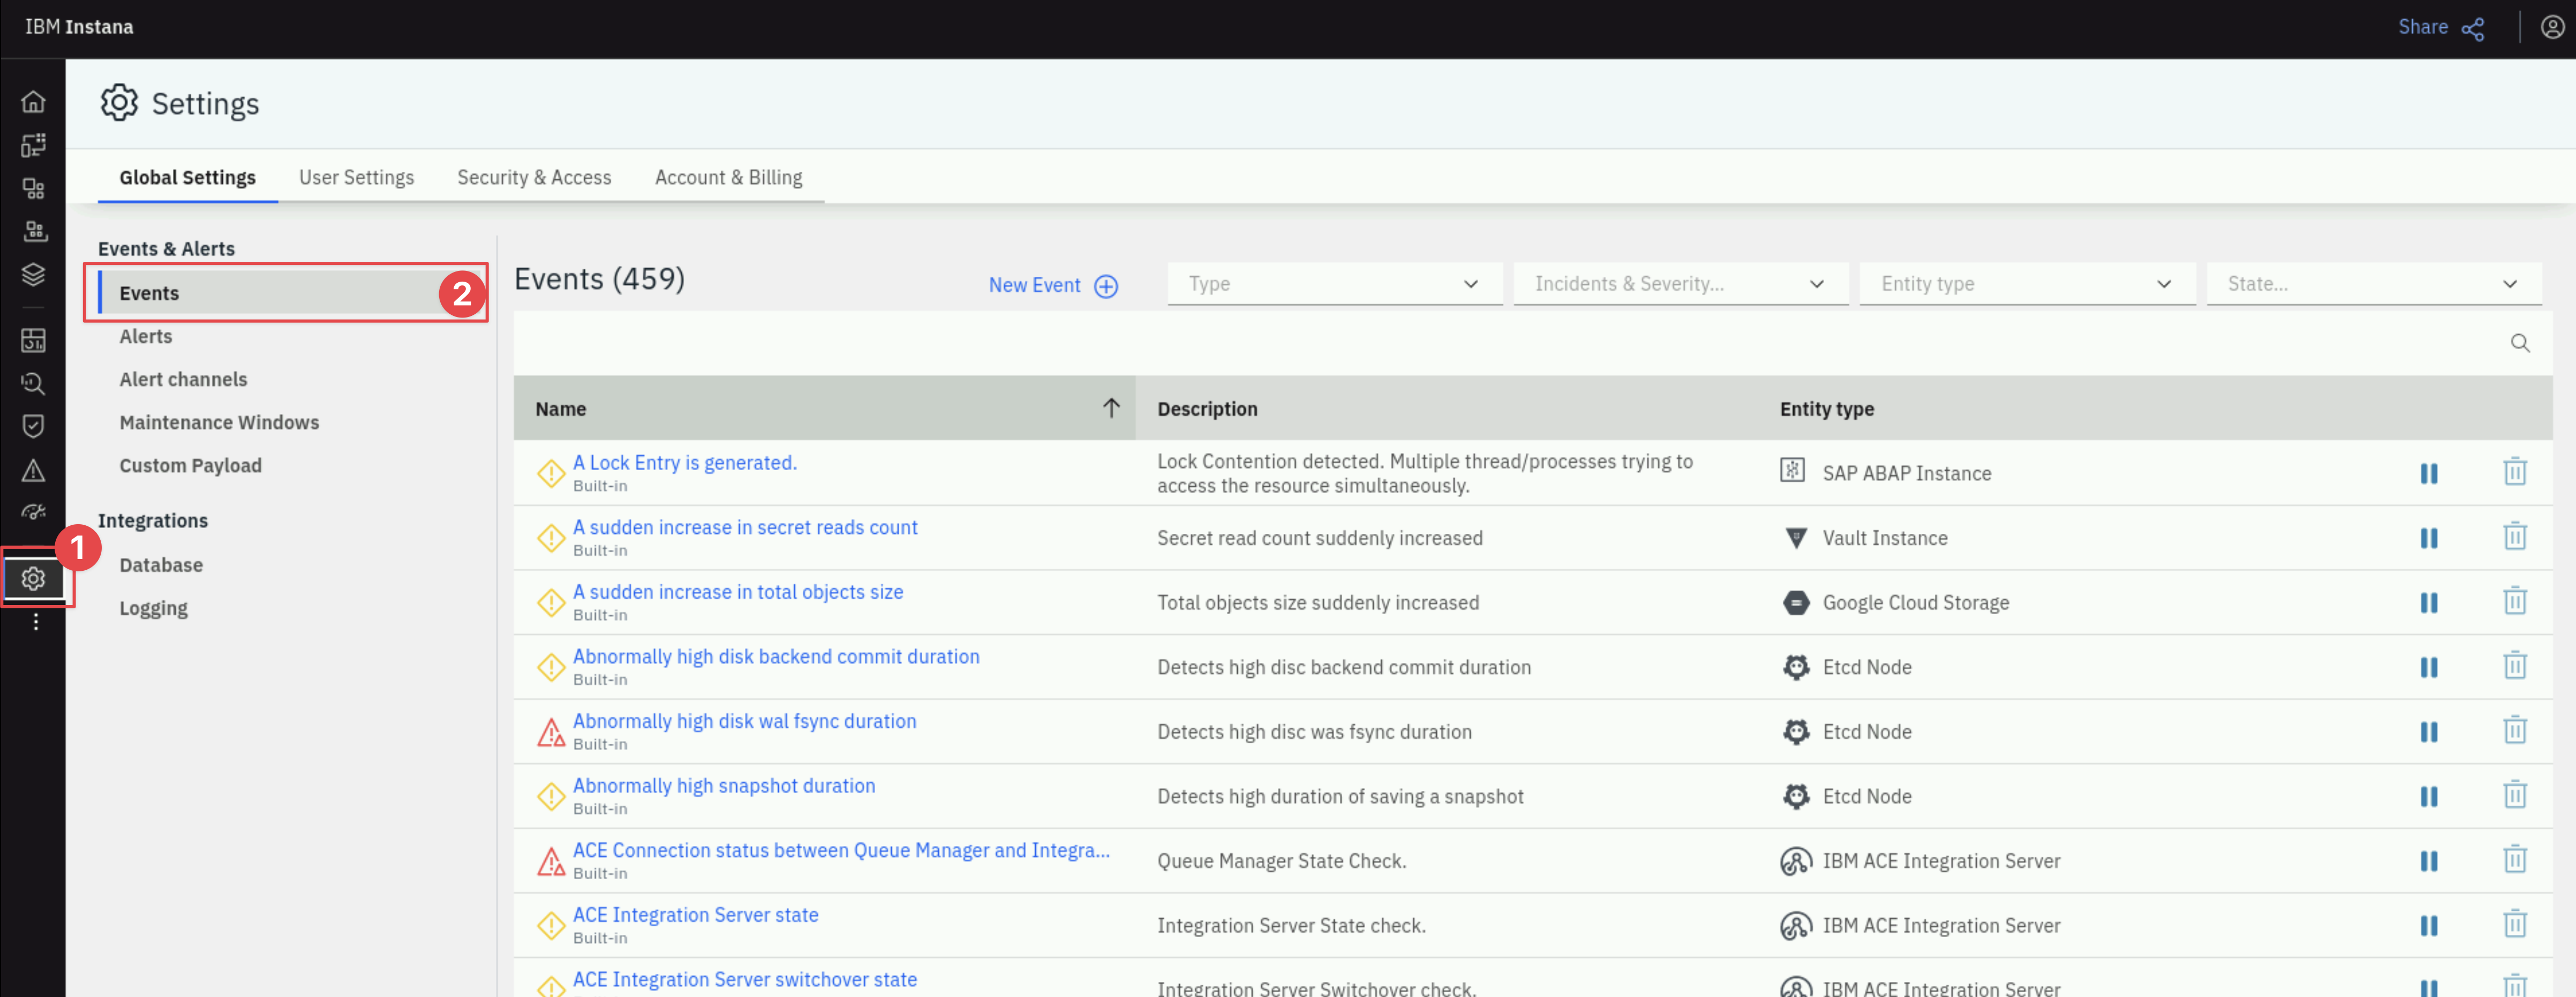
Task: Open Database under Integrations
Action: click(x=161, y=565)
